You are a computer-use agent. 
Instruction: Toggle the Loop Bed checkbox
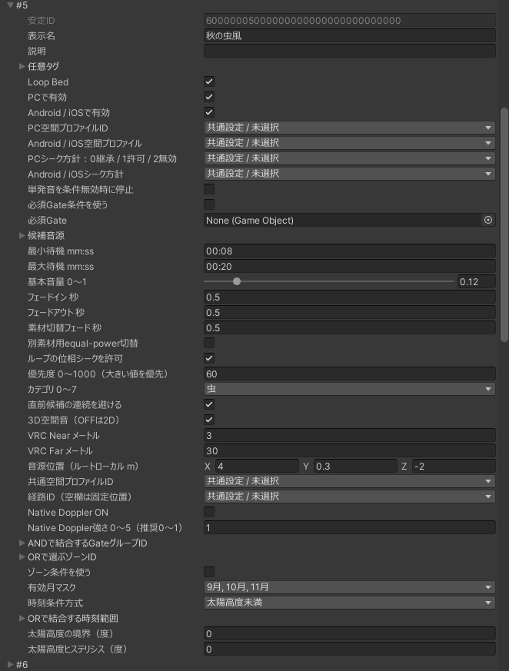(x=209, y=81)
